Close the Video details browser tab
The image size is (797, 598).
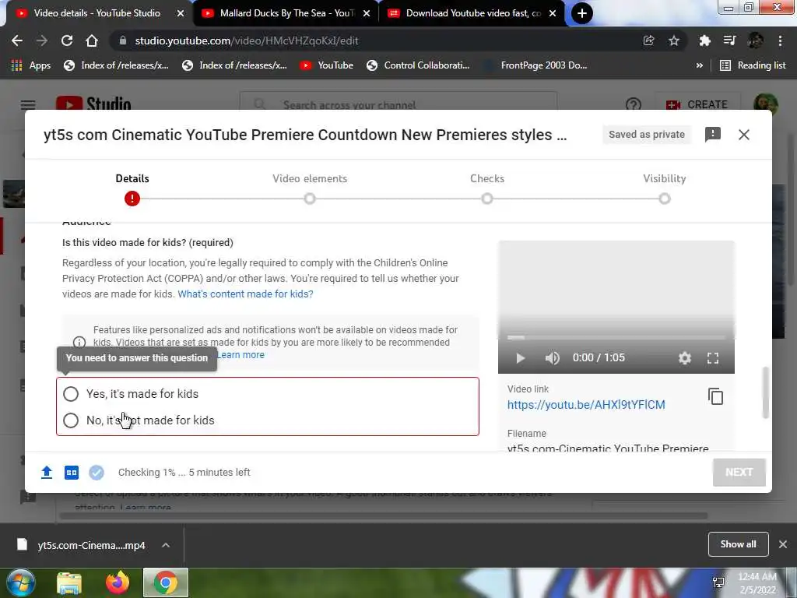click(x=180, y=13)
